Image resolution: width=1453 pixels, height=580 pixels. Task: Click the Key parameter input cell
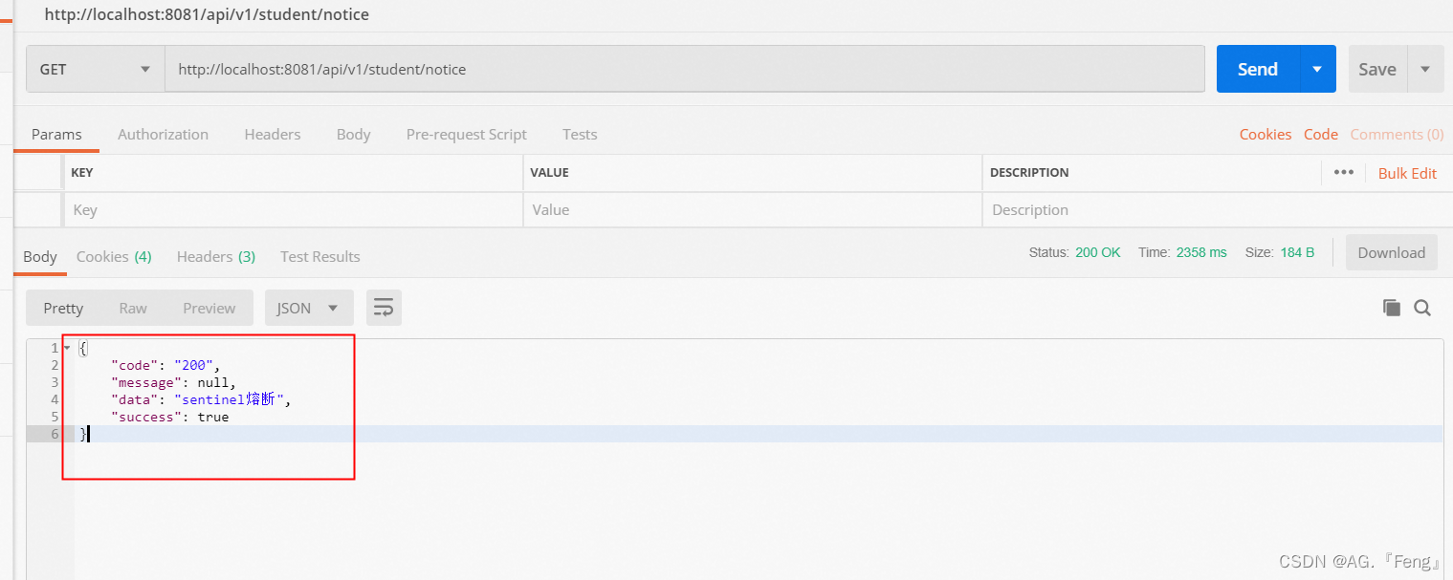293,210
